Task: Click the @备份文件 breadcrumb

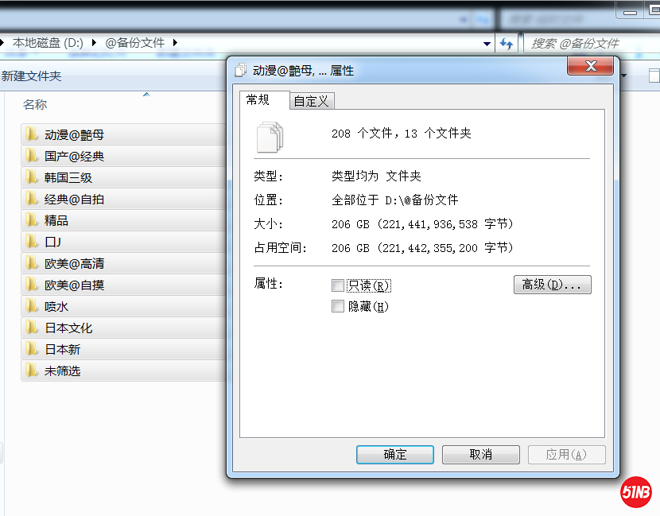Action: [x=134, y=42]
